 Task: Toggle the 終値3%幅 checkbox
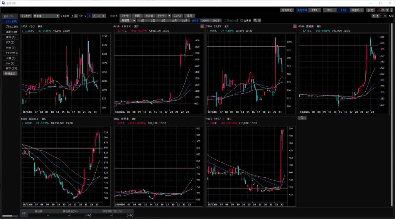tap(225, 20)
